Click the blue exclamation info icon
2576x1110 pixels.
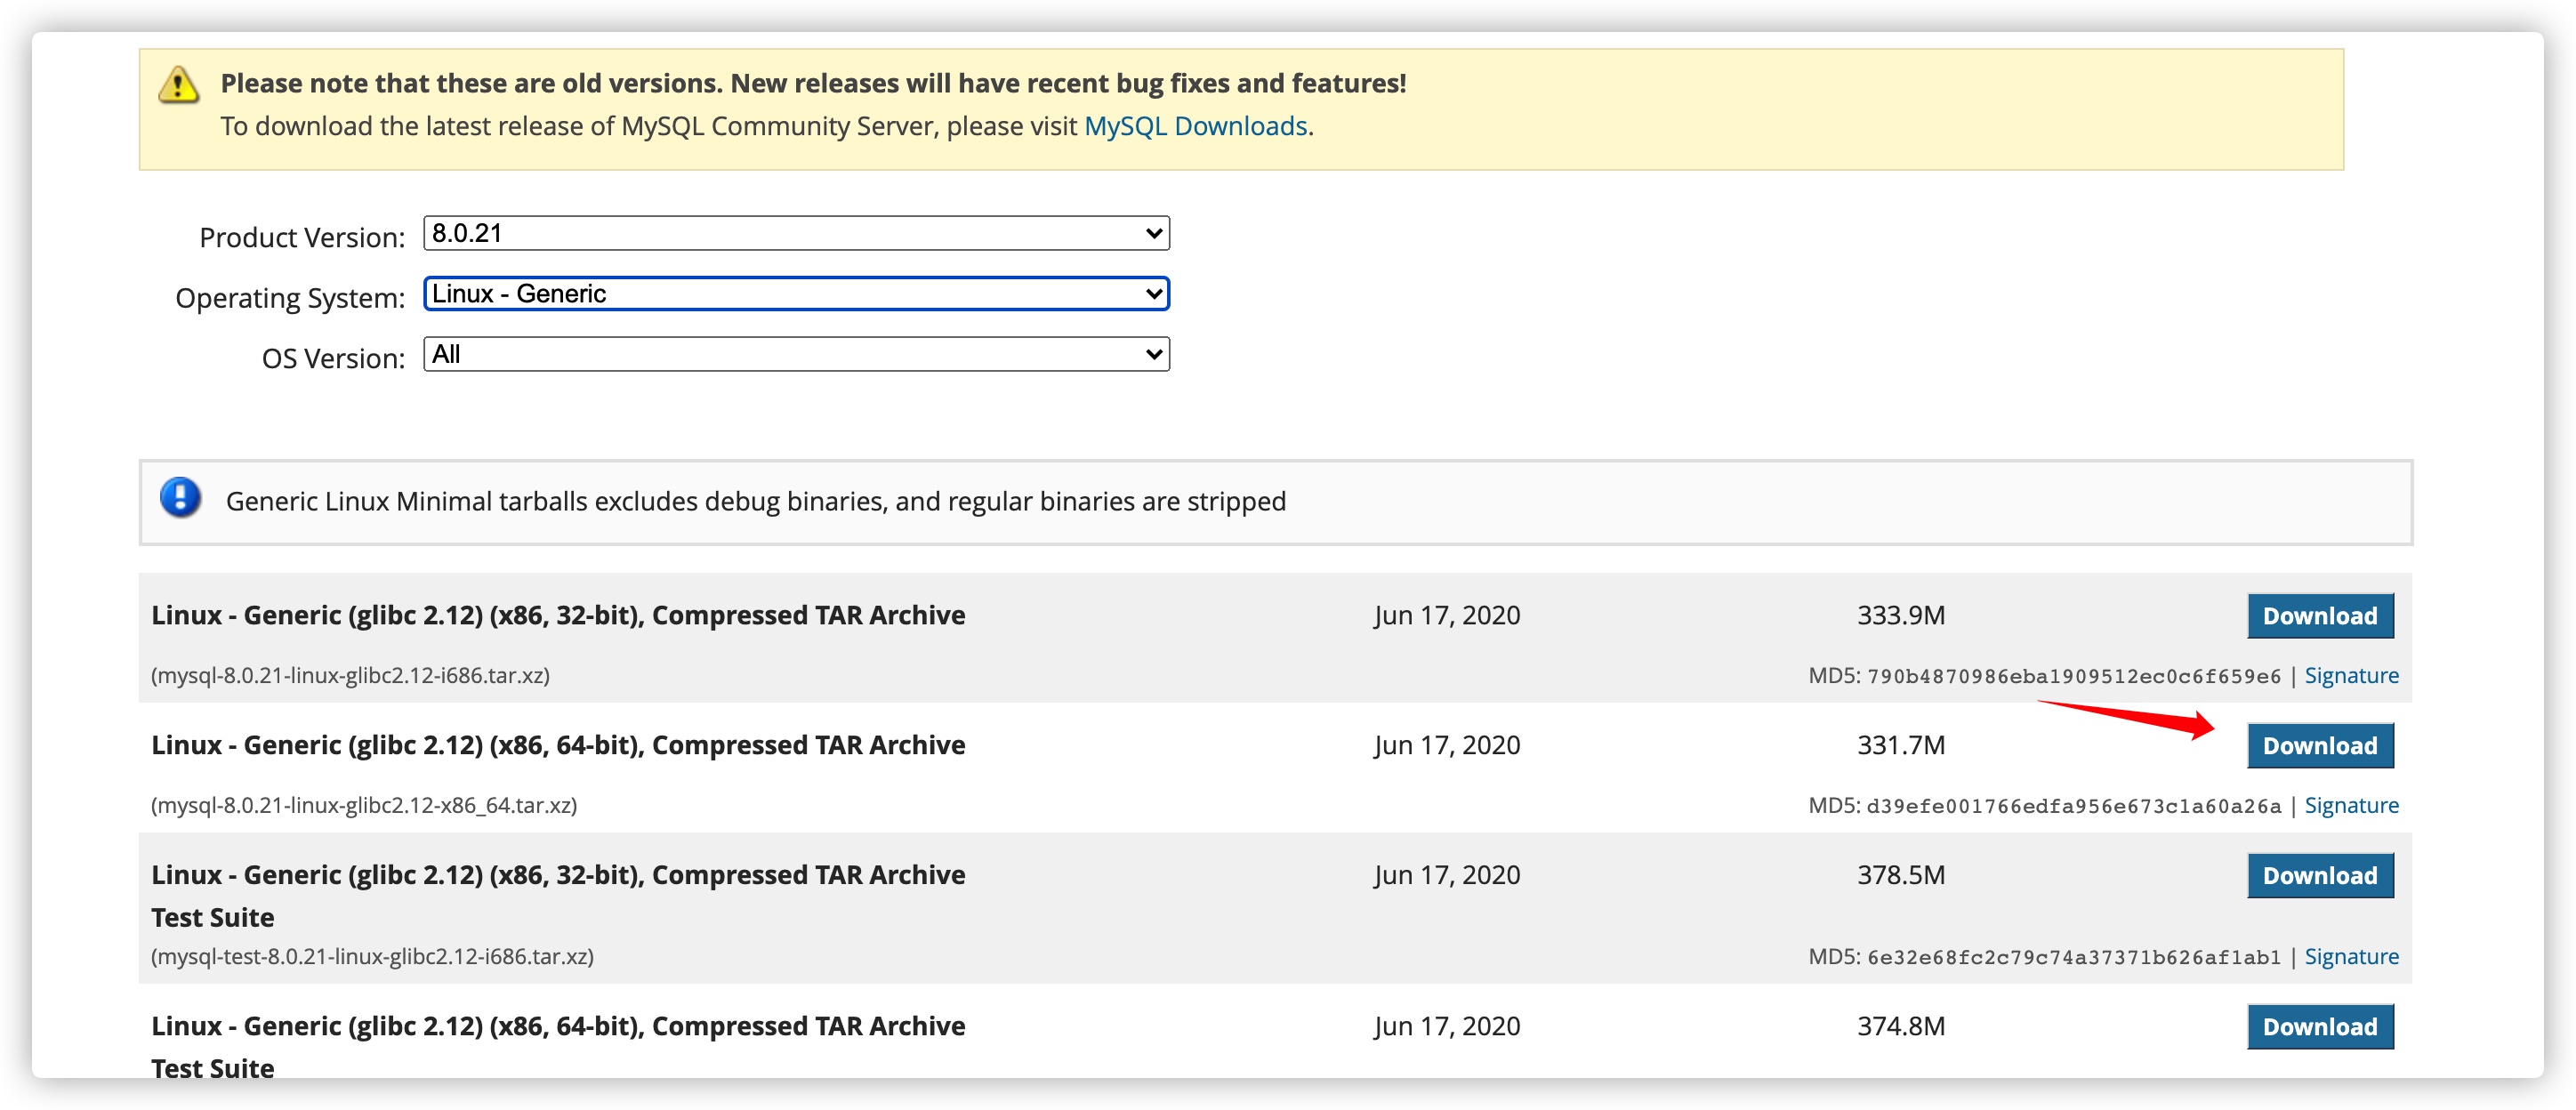180,497
